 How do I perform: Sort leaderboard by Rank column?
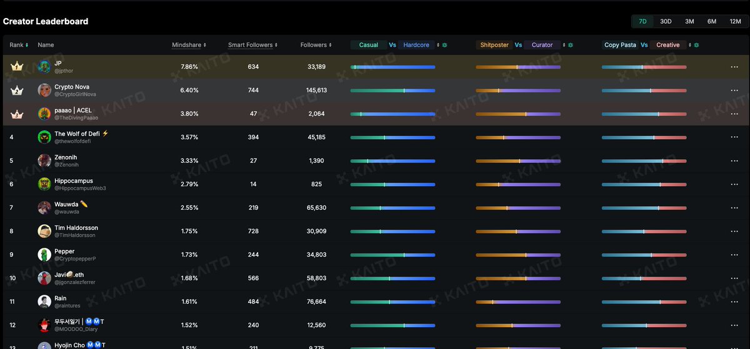click(19, 45)
